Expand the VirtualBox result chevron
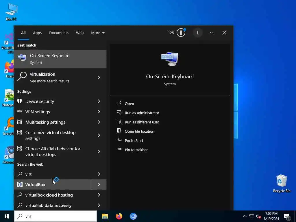The height and width of the screenshot is (222, 296). [x=99, y=184]
